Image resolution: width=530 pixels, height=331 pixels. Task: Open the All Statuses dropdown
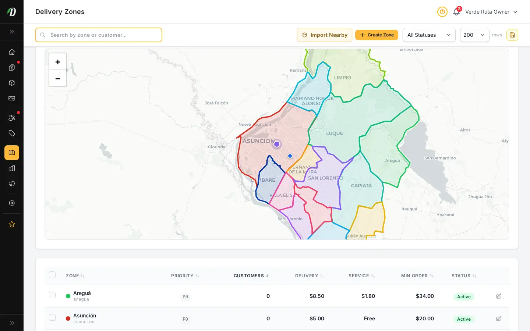[429, 35]
